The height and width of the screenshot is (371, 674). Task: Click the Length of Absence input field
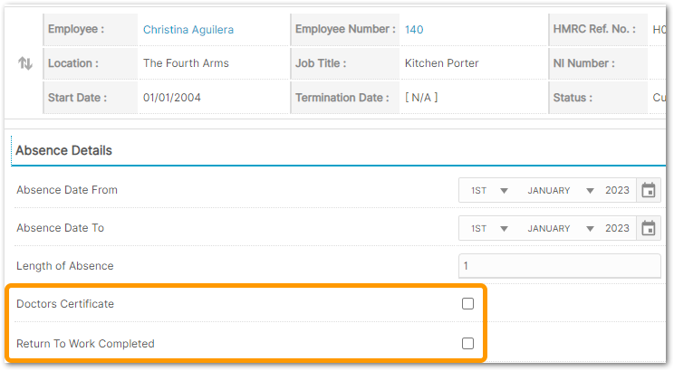click(560, 266)
